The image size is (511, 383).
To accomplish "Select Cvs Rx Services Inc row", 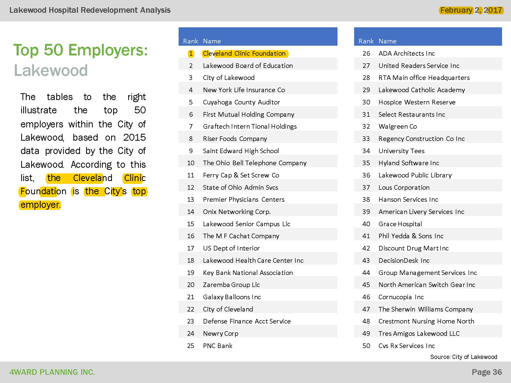I will point(407,346).
